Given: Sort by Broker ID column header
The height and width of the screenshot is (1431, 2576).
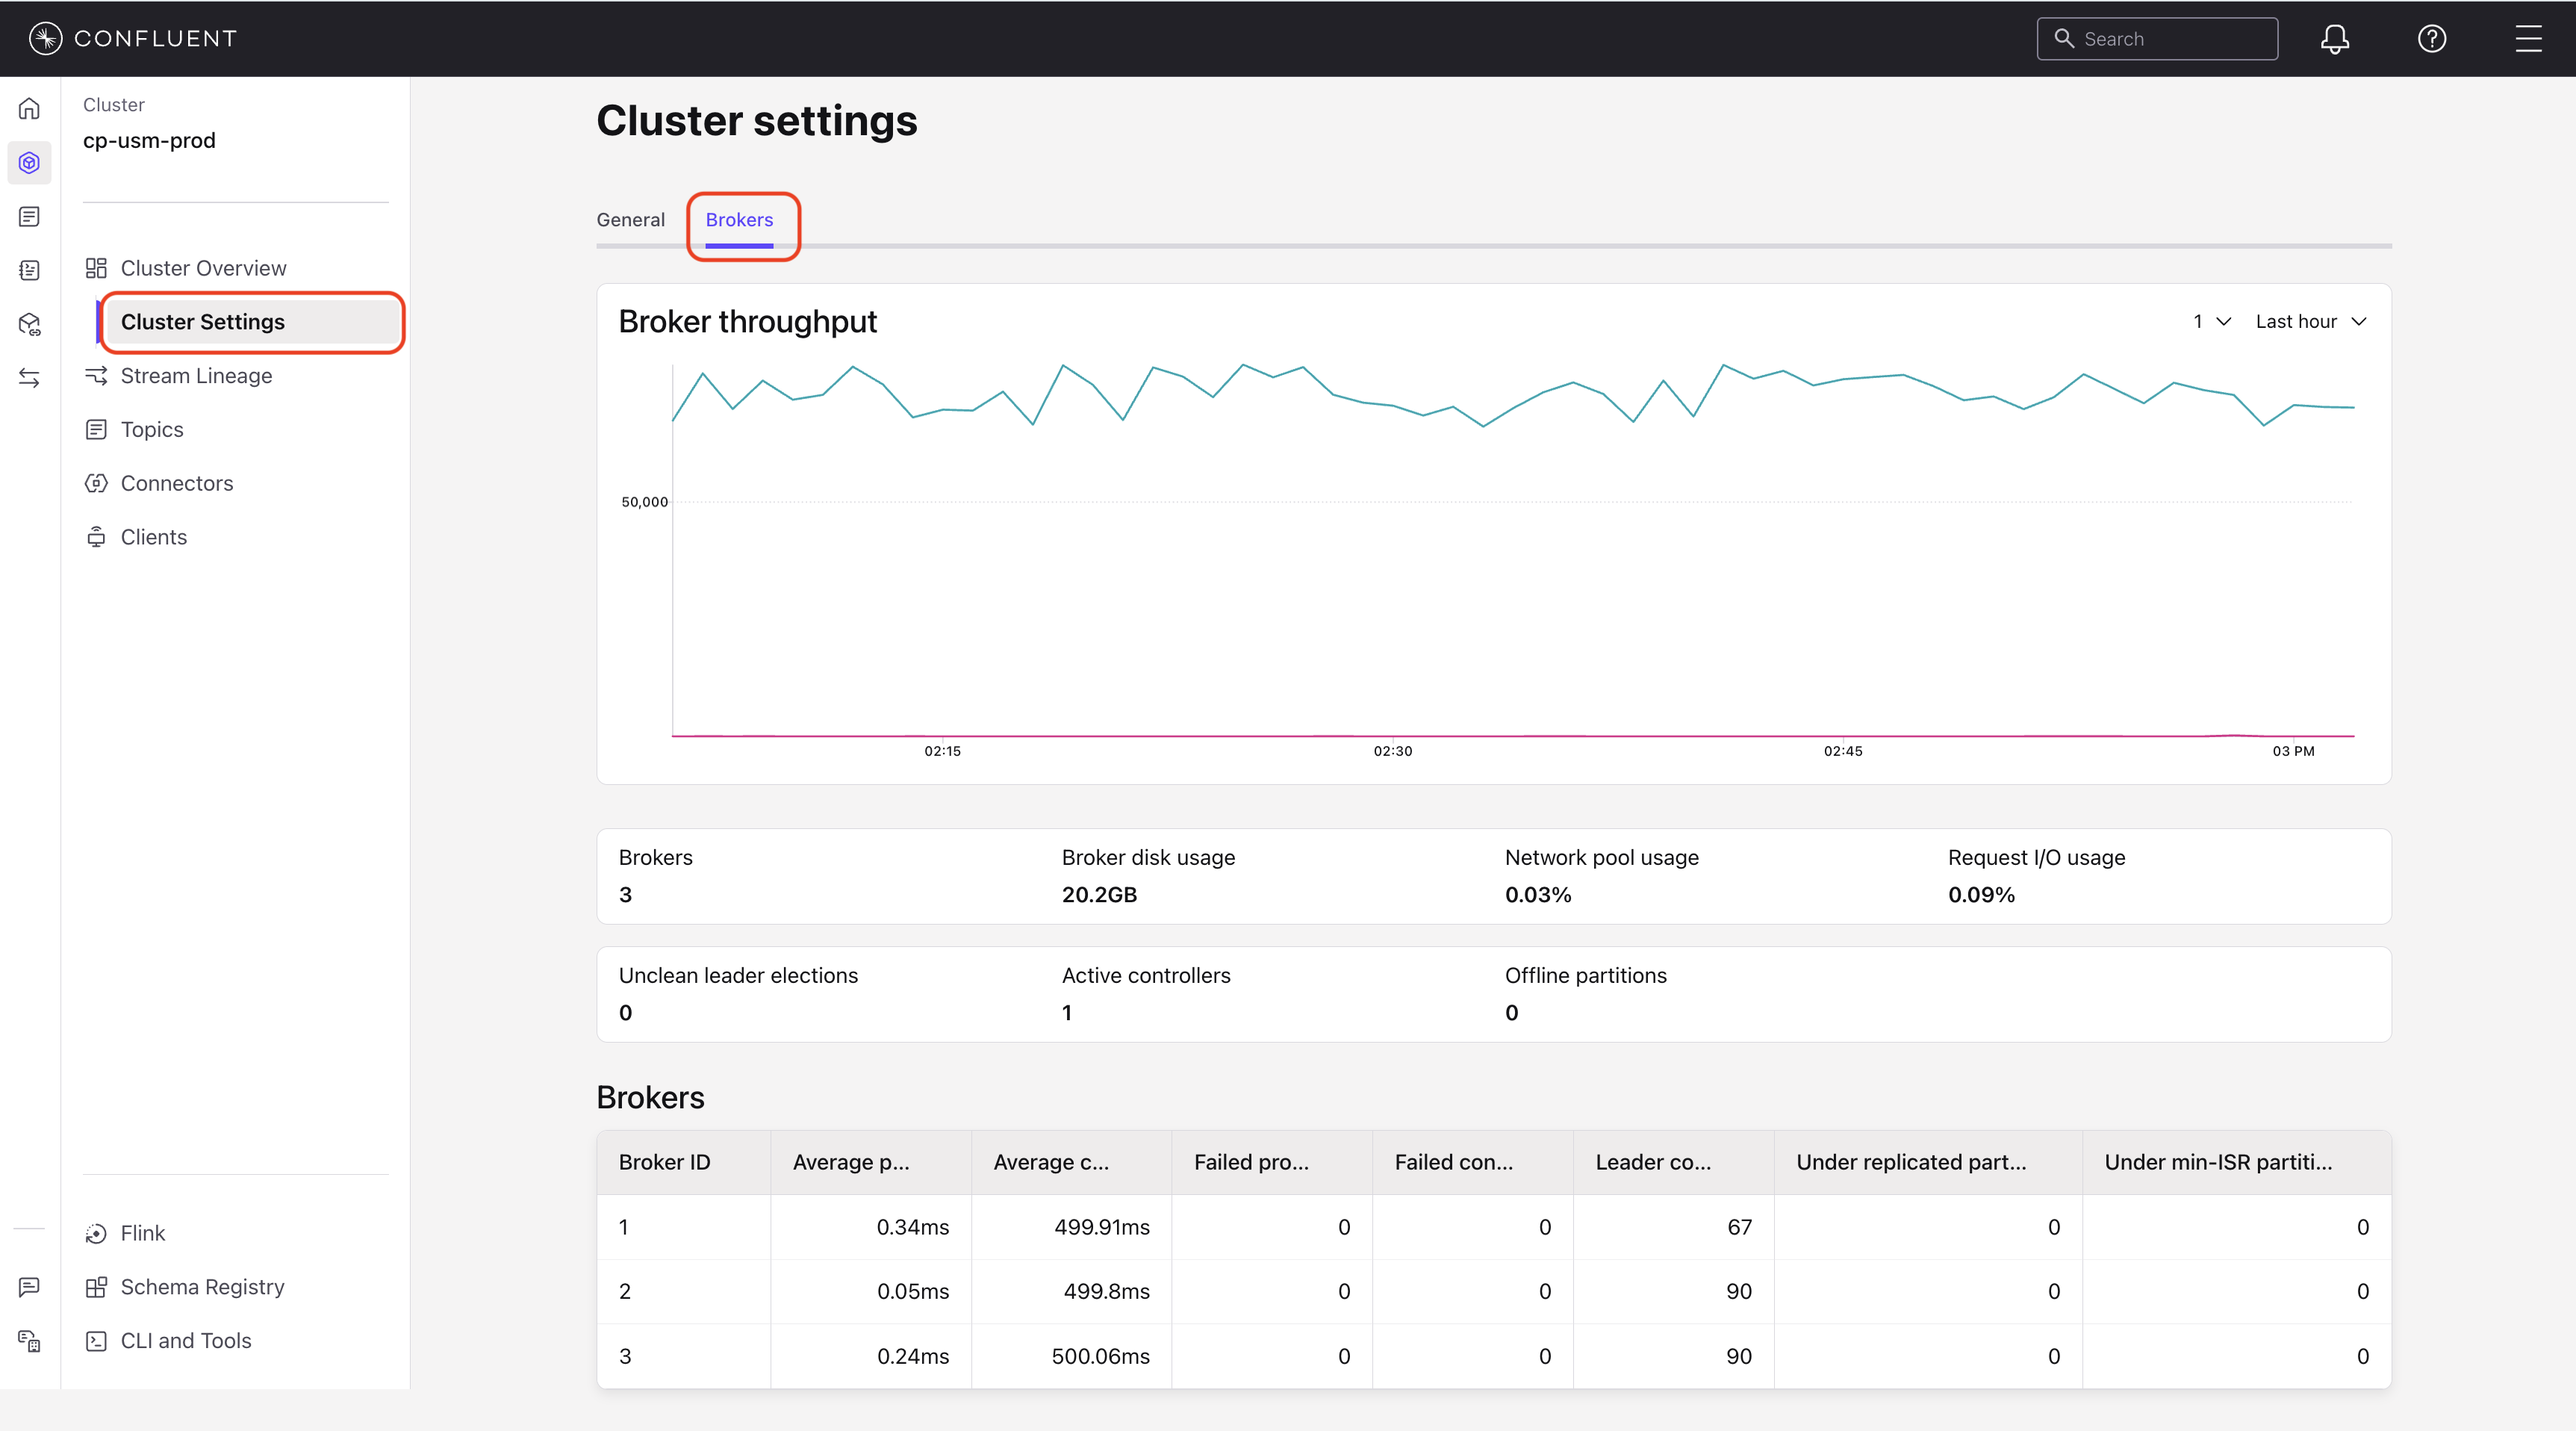Looking at the screenshot, I should (664, 1162).
